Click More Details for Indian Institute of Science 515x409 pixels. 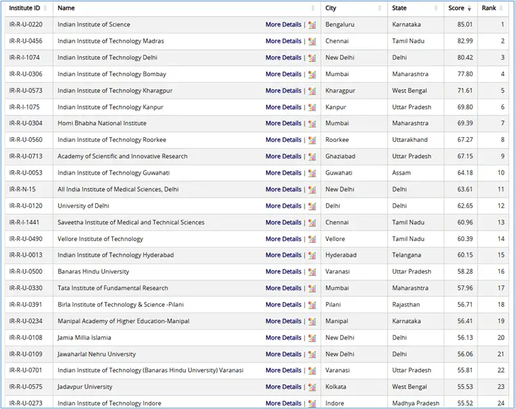[x=284, y=25]
